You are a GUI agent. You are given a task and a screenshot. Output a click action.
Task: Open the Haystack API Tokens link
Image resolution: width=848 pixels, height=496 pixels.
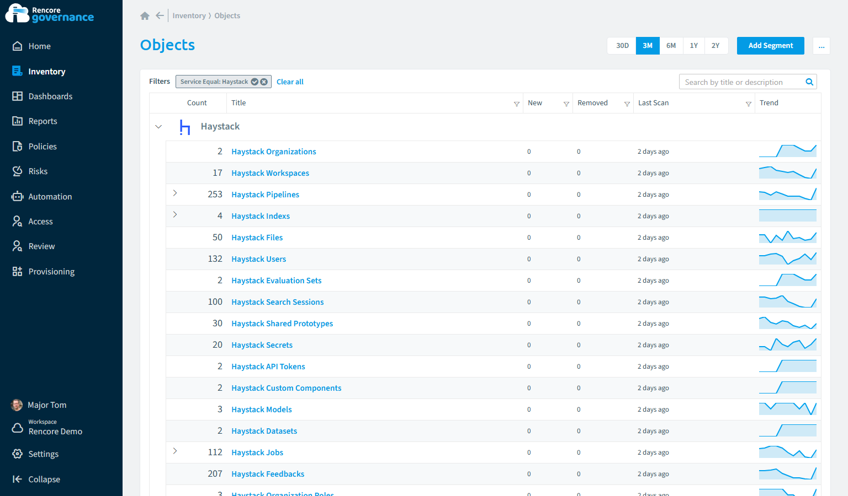coord(268,366)
